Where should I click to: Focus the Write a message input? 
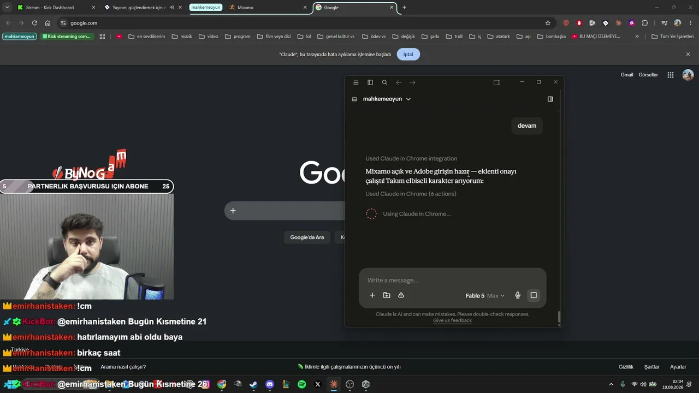click(453, 281)
